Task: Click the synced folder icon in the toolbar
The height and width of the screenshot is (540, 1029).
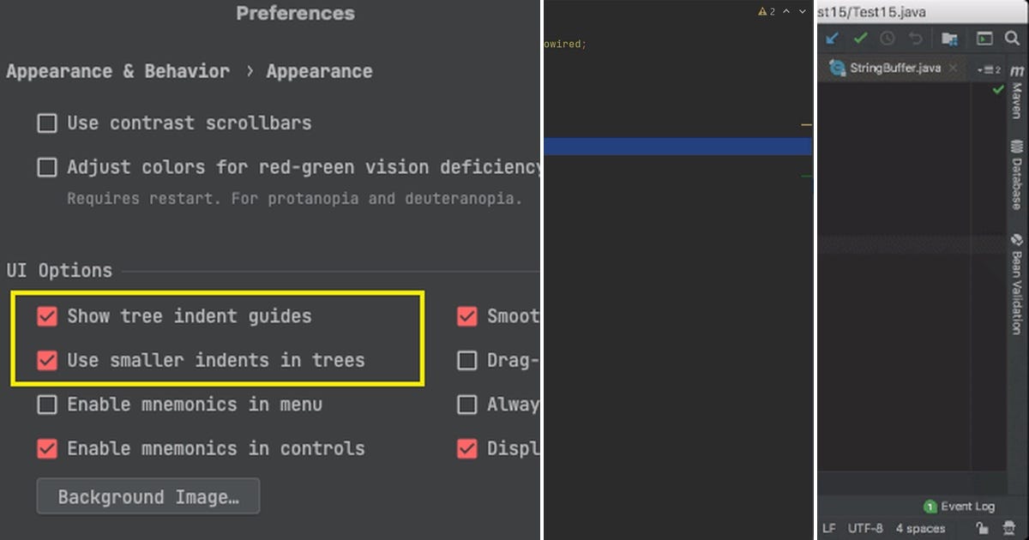Action: point(948,38)
